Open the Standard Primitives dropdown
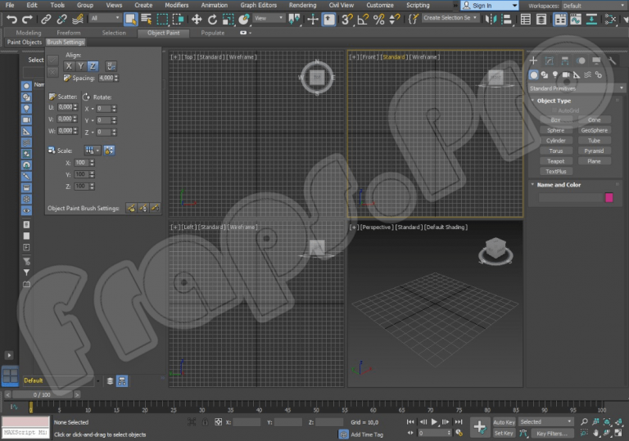This screenshot has height=441, width=629. click(577, 88)
